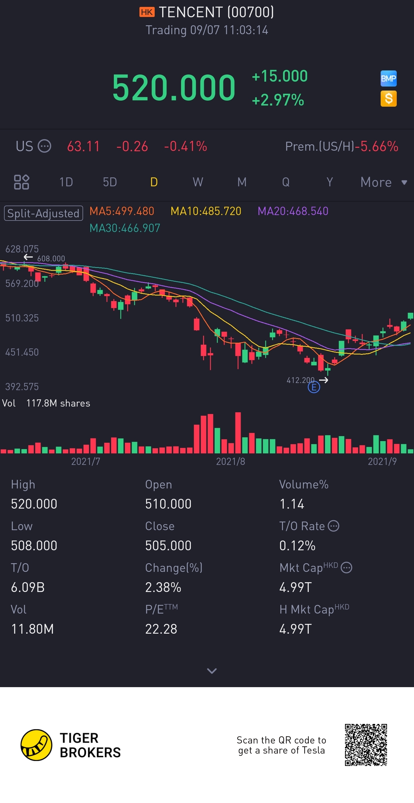The height and width of the screenshot is (803, 414).
Task: Open the chart layout grid icon
Action: [22, 182]
